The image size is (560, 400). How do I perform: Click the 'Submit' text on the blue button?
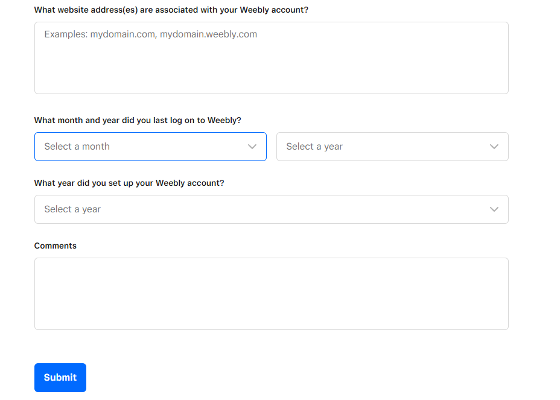click(60, 378)
